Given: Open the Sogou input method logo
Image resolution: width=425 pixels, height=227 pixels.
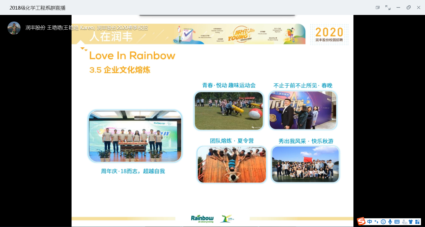Looking at the screenshot, I should coord(361,221).
